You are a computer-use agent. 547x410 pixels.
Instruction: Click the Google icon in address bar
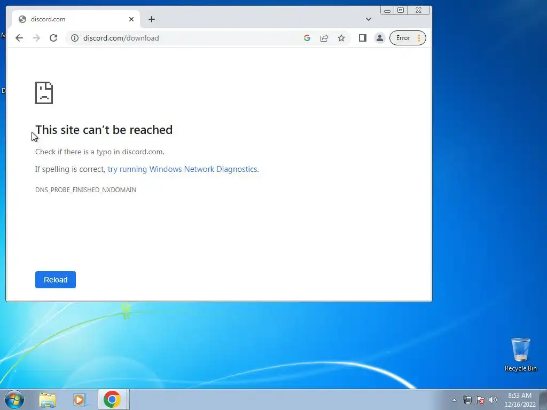pos(307,38)
